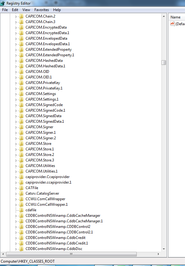Expand the CDDBControlNSWinamp.CDDBControl2.1 key
The image size is (185, 266).
tap(16, 232)
